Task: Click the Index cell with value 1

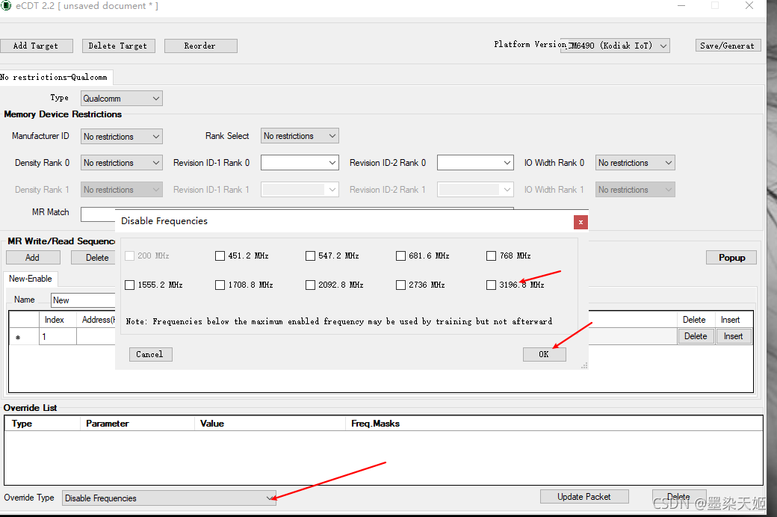Action: coord(58,336)
